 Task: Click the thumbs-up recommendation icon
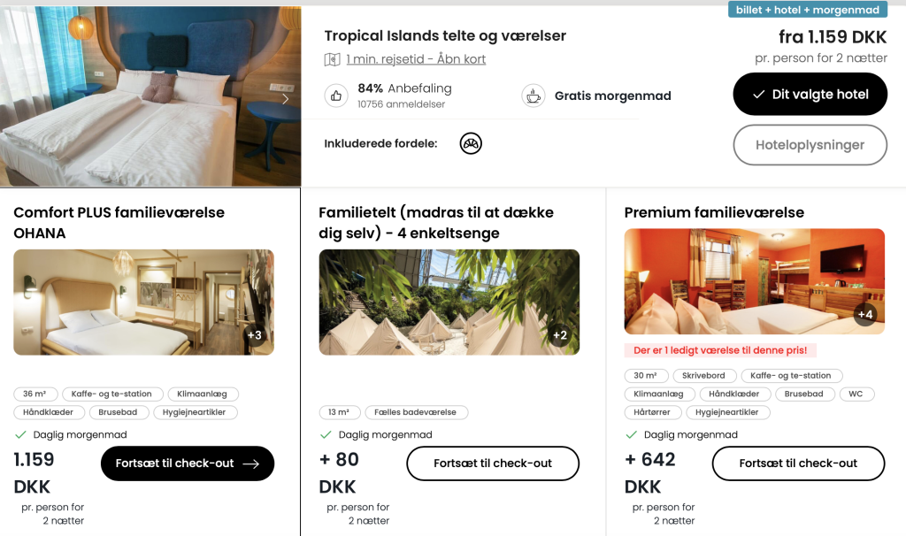tap(336, 96)
